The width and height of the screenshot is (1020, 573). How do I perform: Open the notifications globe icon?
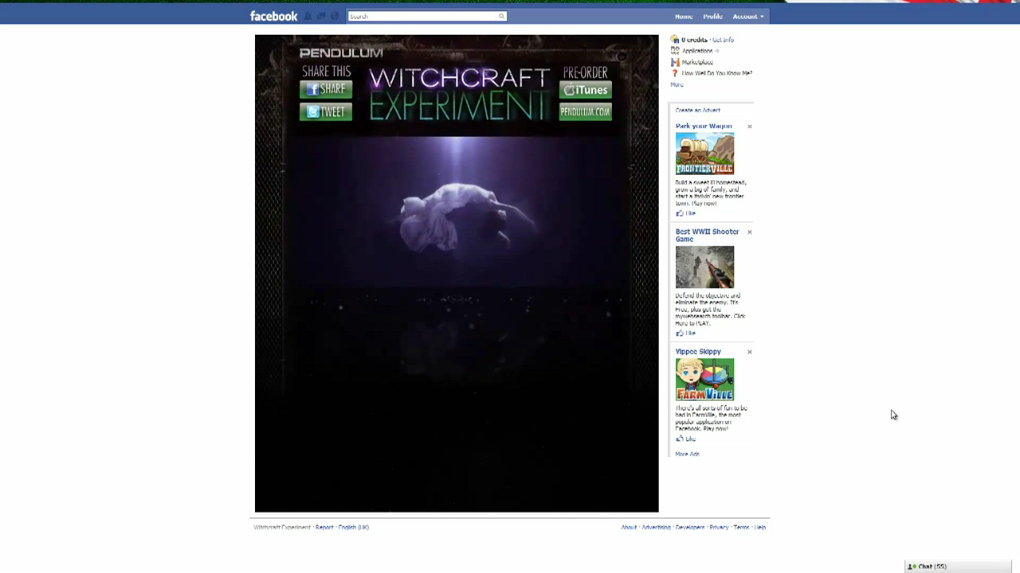[x=335, y=16]
